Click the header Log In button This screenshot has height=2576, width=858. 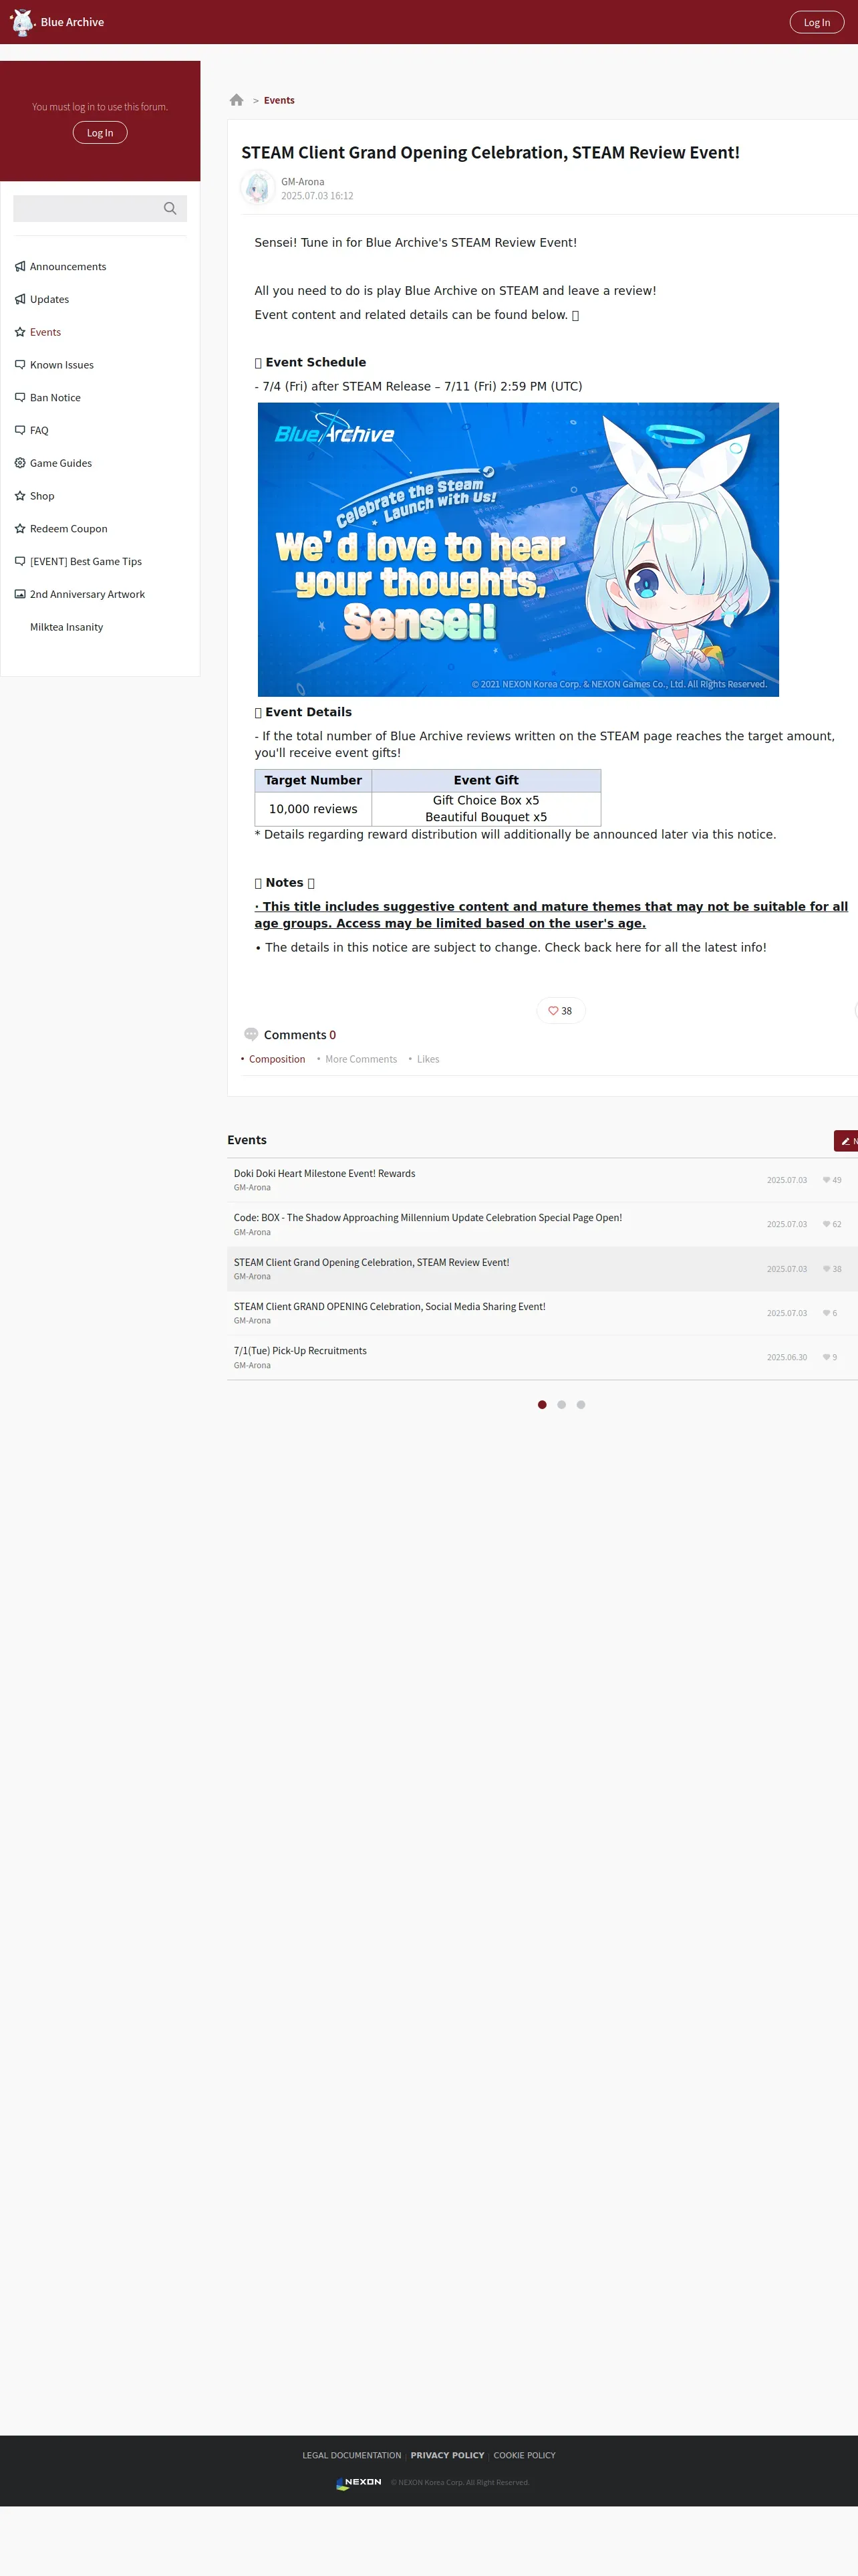816,22
